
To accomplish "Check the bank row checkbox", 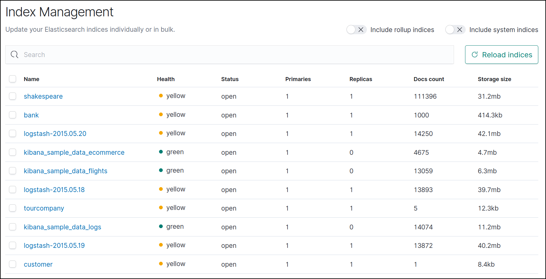I will click(x=13, y=115).
